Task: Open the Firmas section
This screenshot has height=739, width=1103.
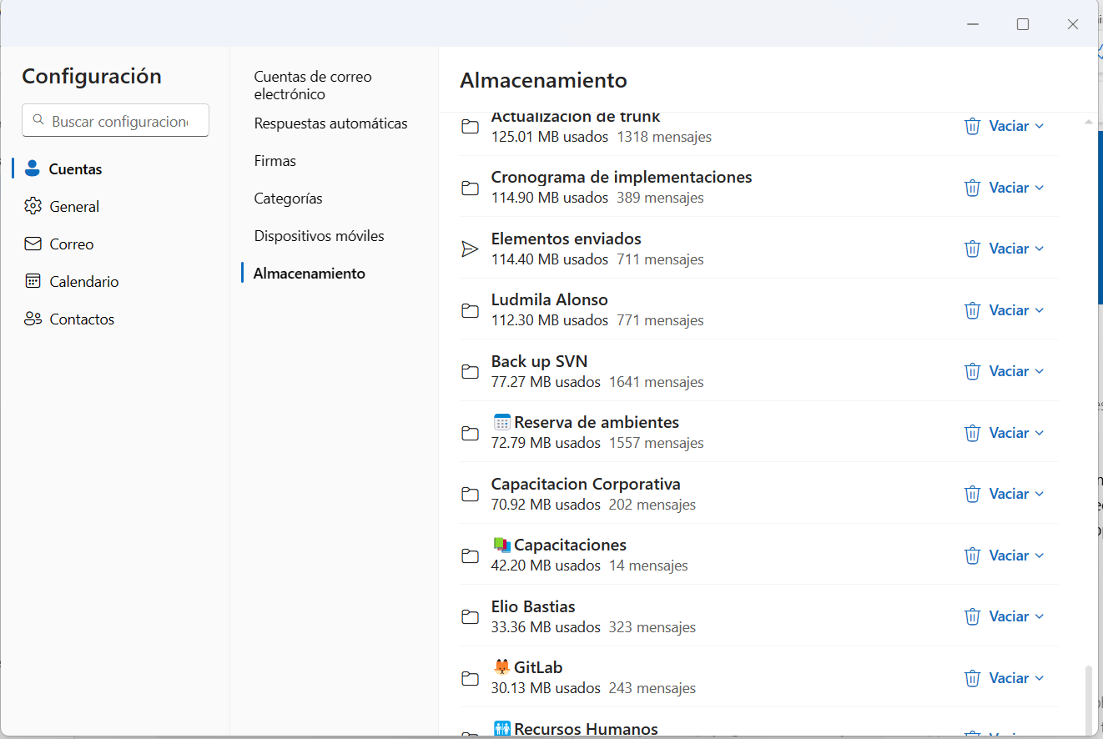Action: (x=274, y=161)
